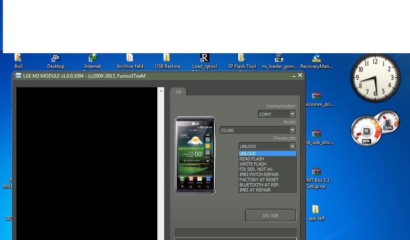Screen dimensions: 410x240
Task: Minimize the LGE M3 MODULE window
Action: pyautogui.click(x=294, y=76)
